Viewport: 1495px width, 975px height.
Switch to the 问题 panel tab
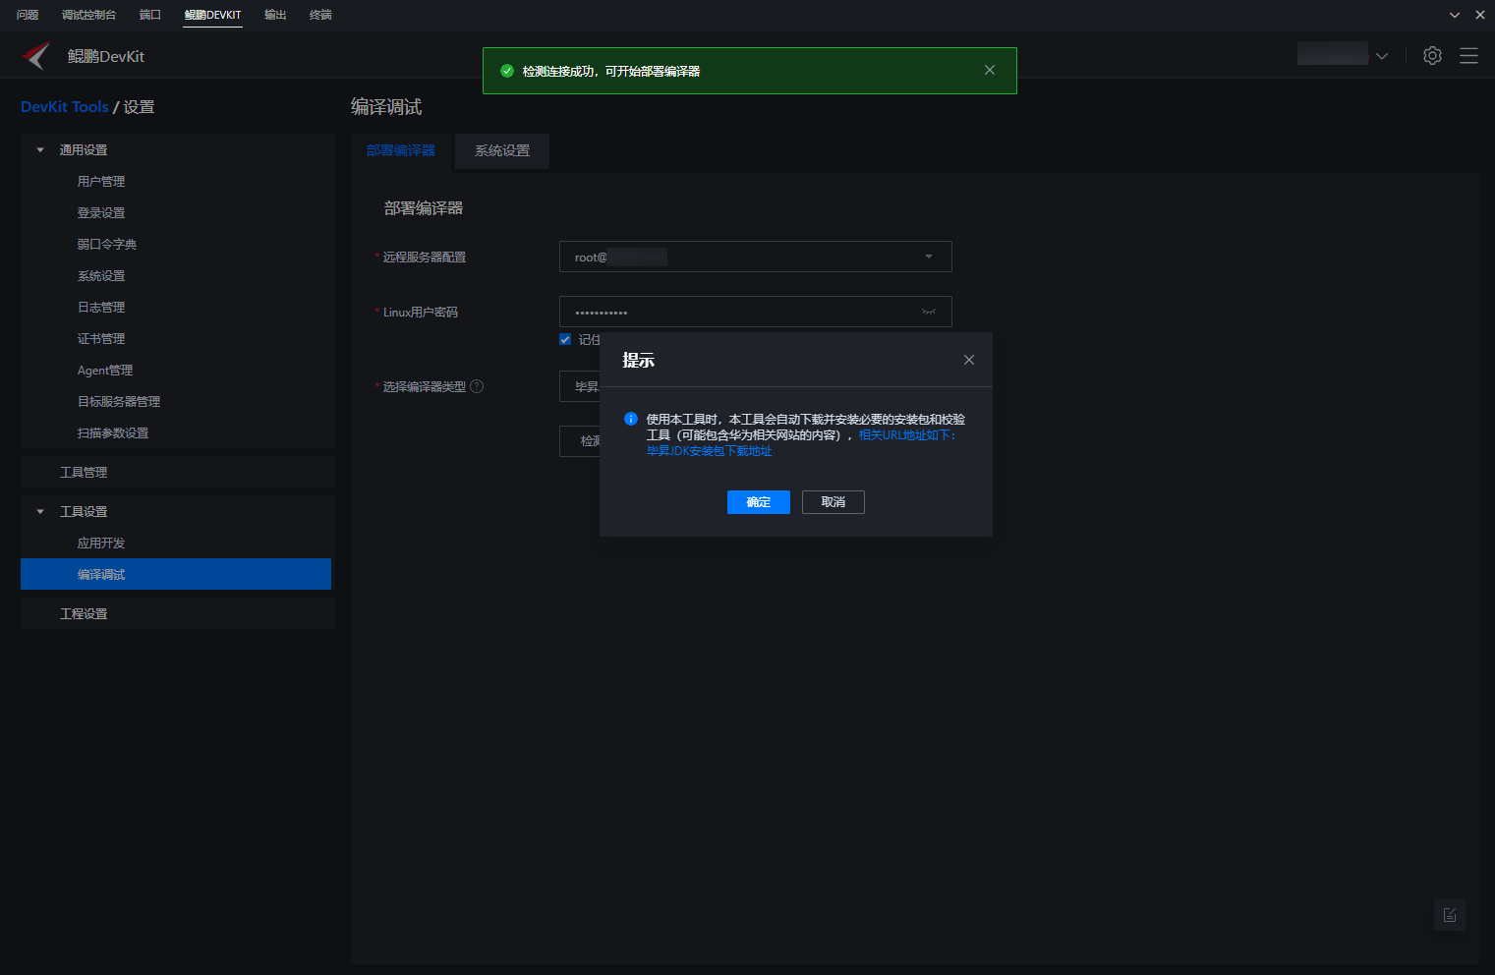(28, 15)
